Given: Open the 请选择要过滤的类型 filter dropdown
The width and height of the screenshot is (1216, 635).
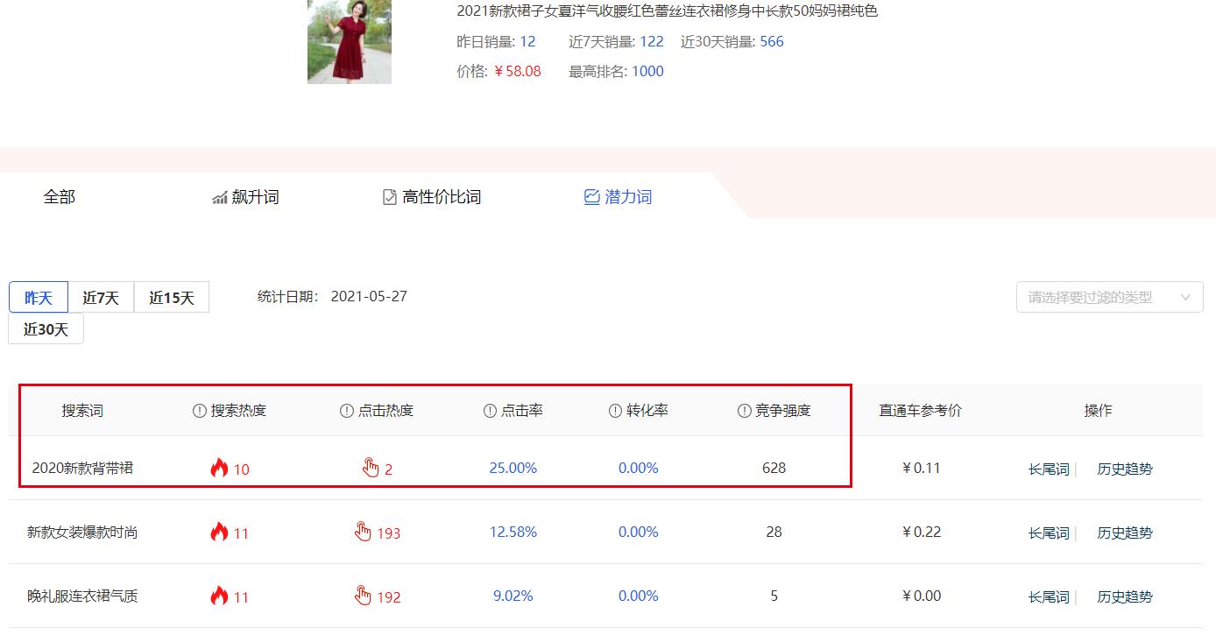Looking at the screenshot, I should tap(1108, 297).
